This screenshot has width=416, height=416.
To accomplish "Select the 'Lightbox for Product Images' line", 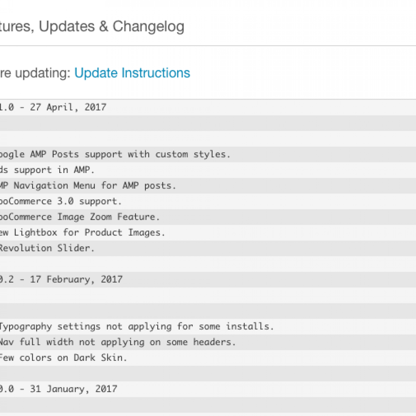I will pos(89,233).
